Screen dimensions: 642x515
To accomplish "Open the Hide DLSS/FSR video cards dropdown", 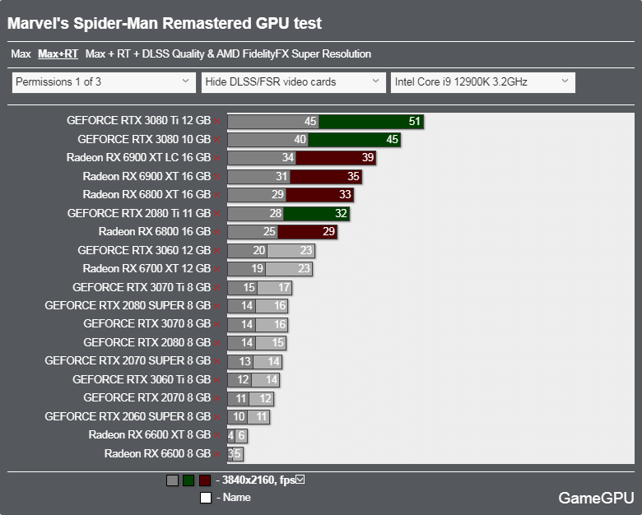I will click(294, 82).
